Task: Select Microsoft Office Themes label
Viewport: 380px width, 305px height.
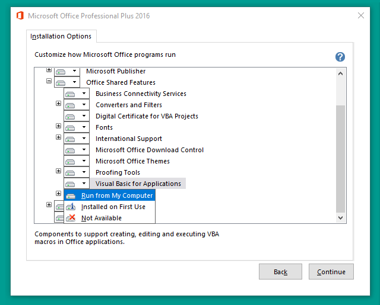Action: 132,161
